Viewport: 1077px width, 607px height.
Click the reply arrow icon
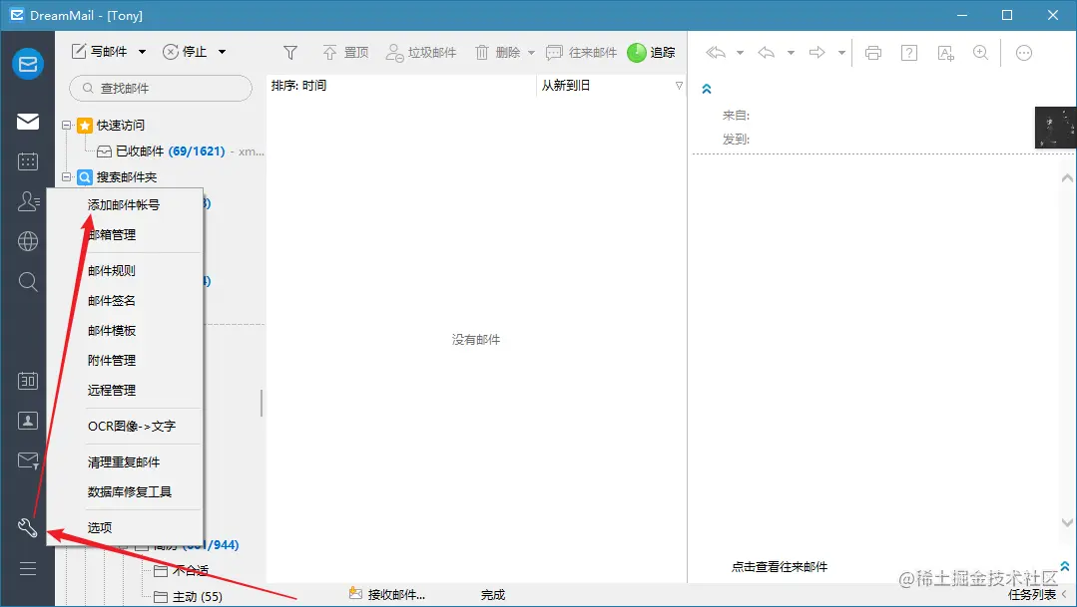click(x=767, y=52)
